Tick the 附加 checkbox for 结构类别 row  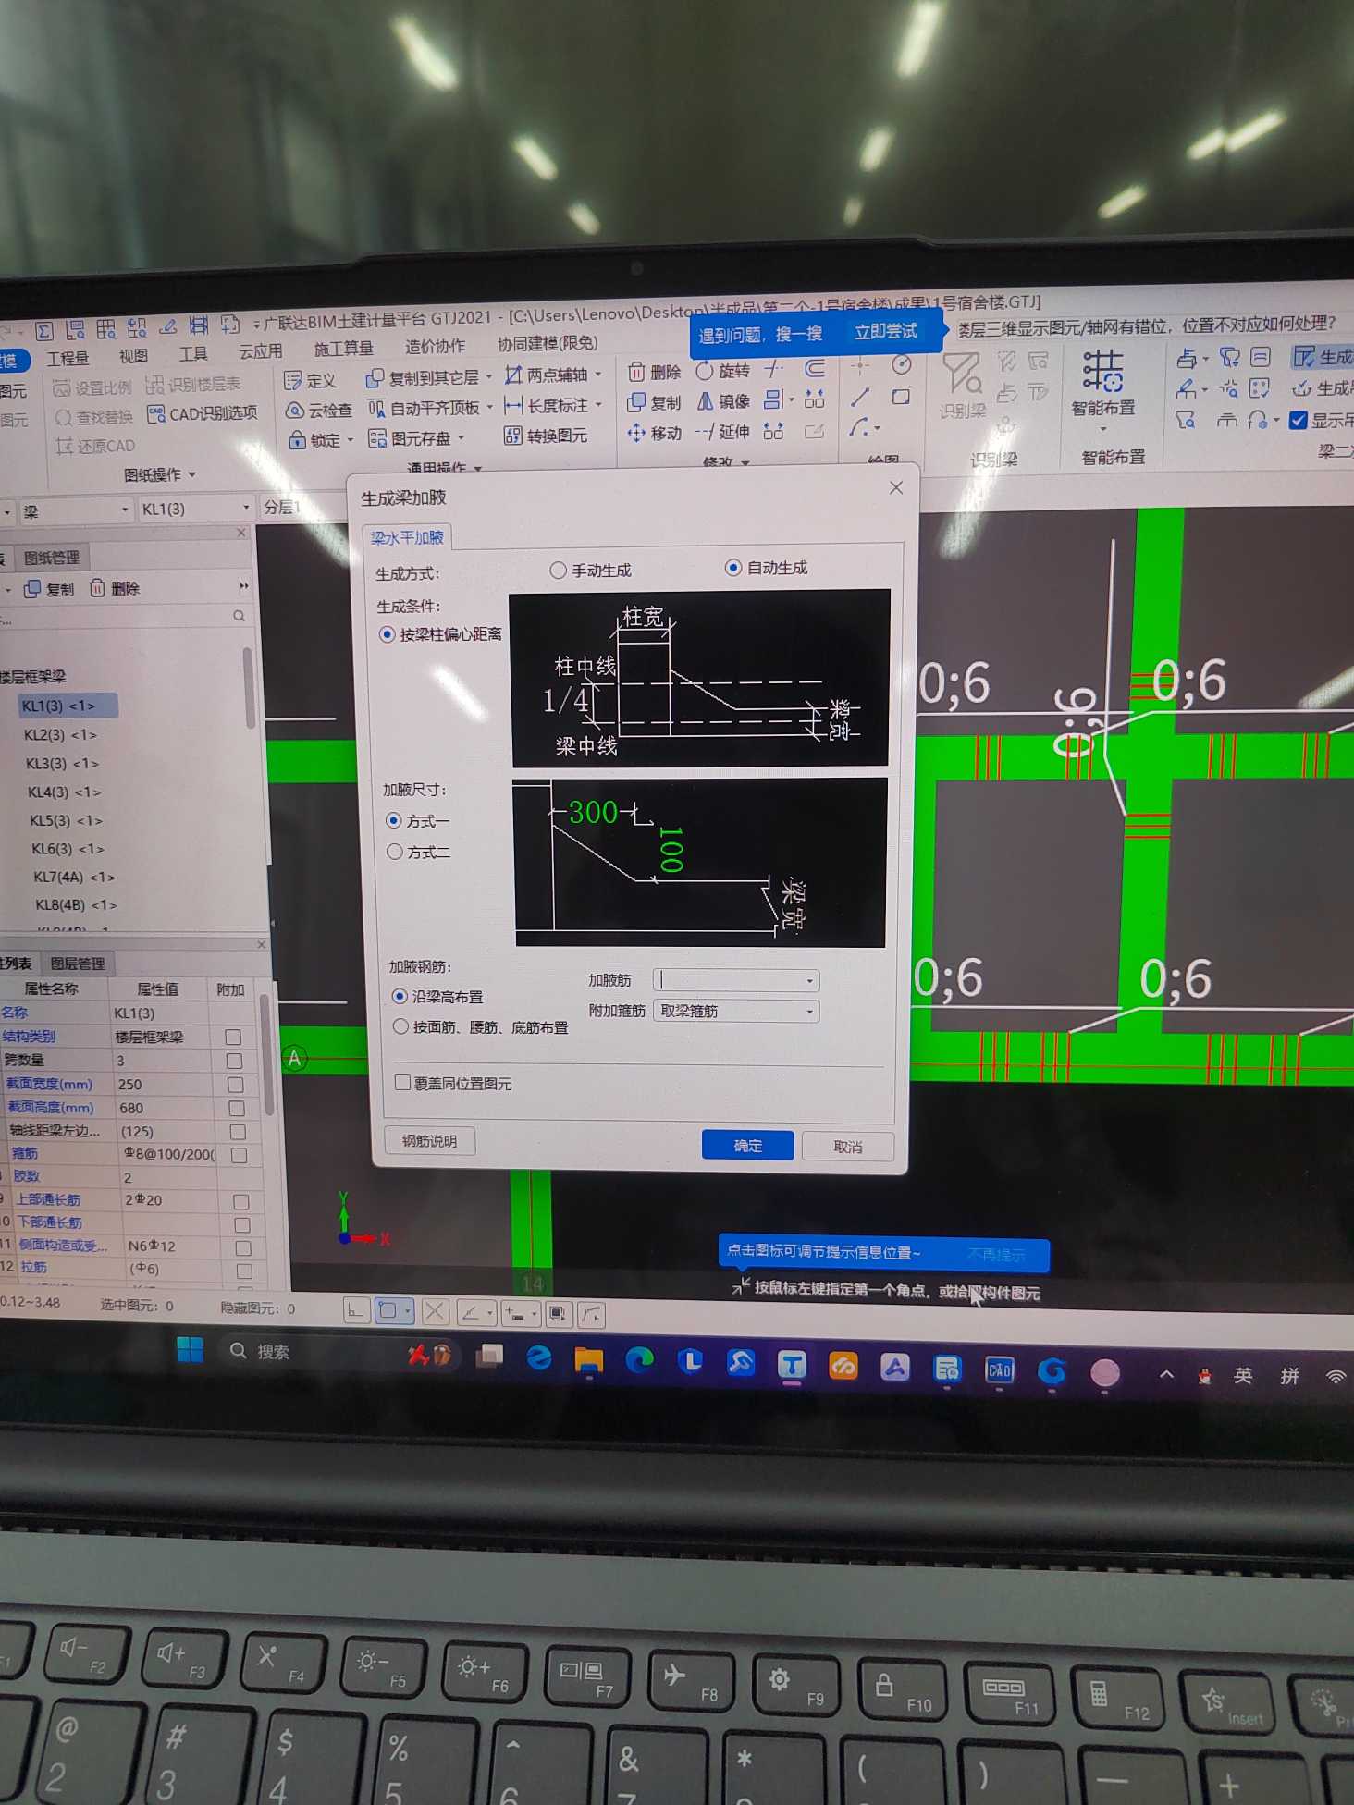(x=234, y=1038)
